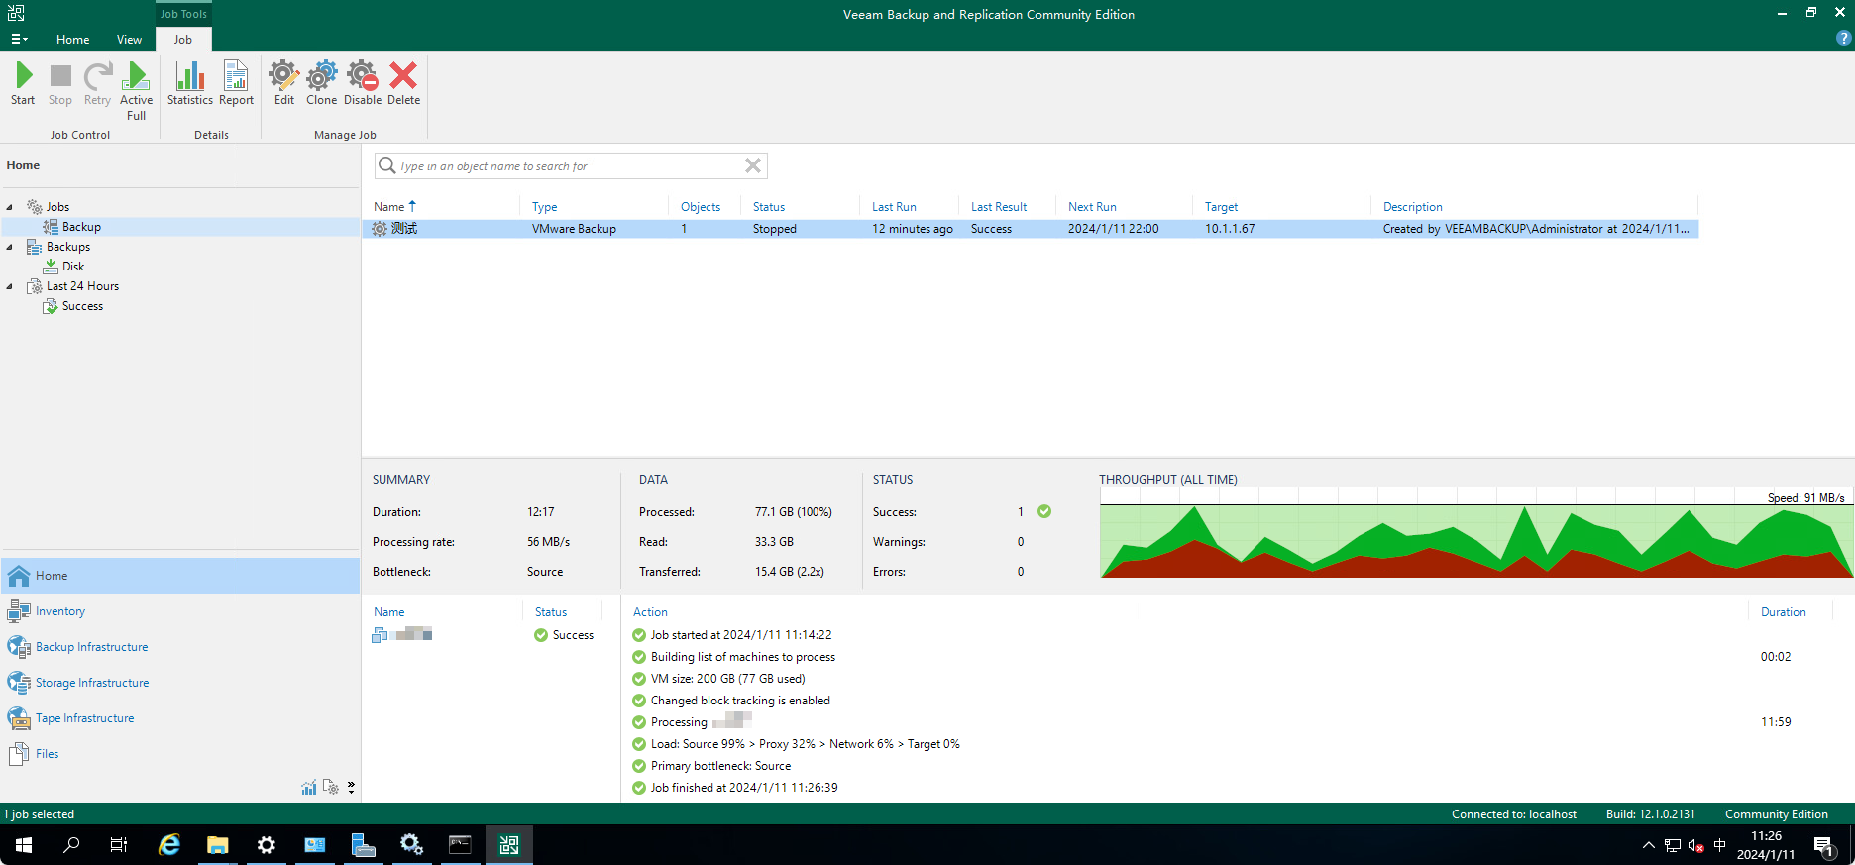The image size is (1855, 865).
Task: Click the target cell 10.1.1.67
Action: 1230,229
